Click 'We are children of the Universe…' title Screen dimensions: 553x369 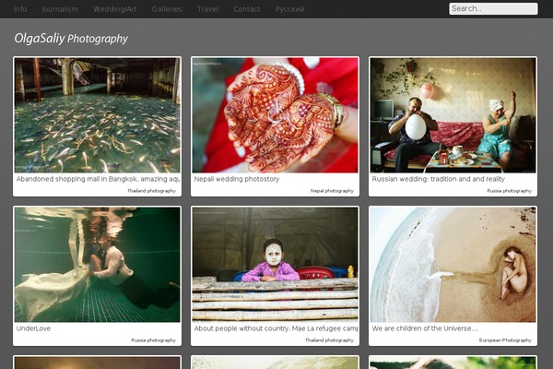[425, 328]
